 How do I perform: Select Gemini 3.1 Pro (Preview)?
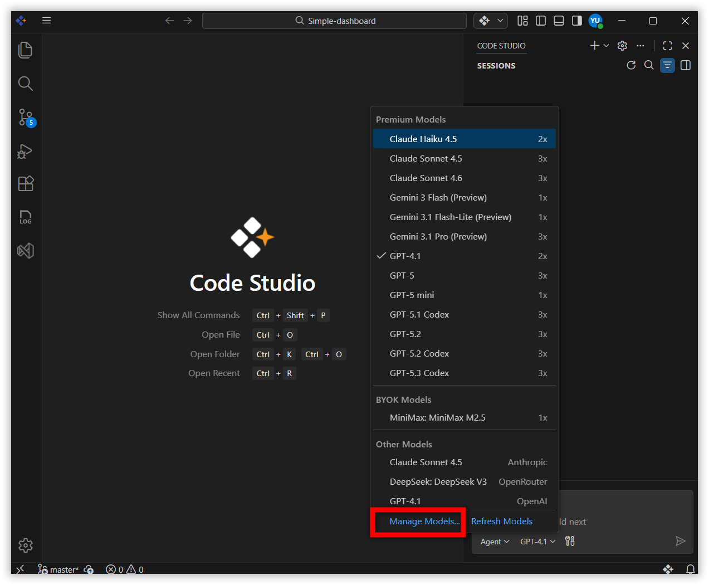point(464,236)
